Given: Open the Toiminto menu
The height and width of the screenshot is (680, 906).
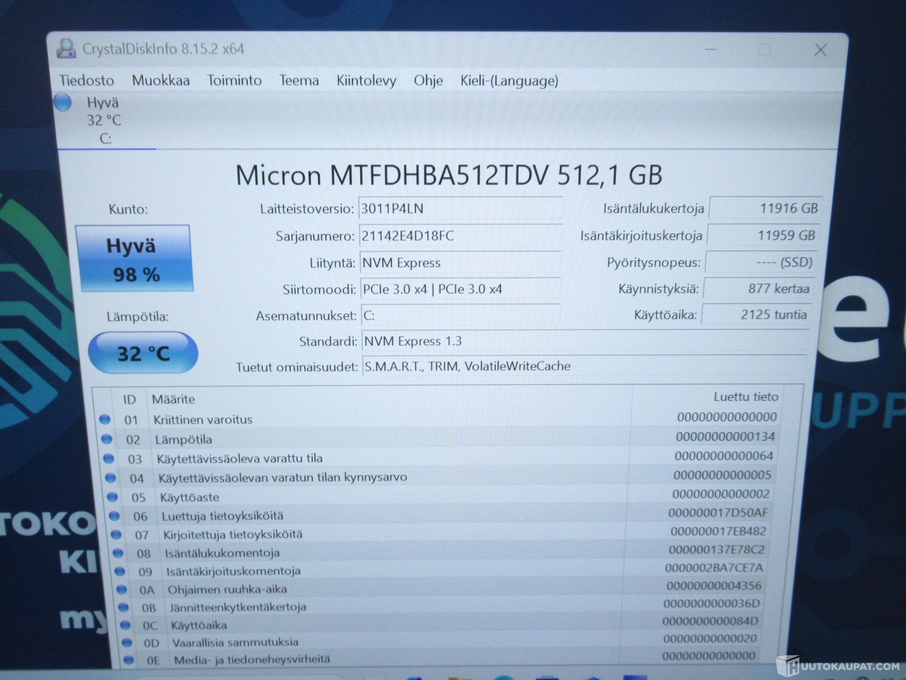Looking at the screenshot, I should 234,80.
